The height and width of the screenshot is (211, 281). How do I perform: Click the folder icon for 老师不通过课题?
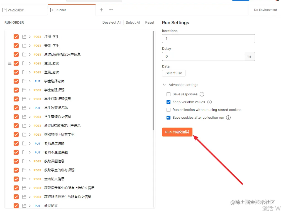[24, 152]
